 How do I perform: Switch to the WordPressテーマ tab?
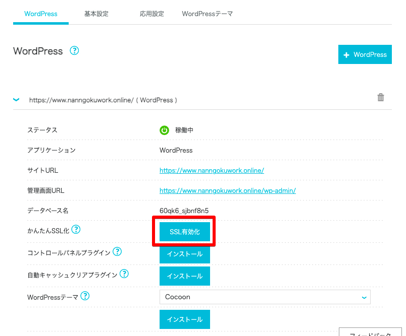(207, 14)
